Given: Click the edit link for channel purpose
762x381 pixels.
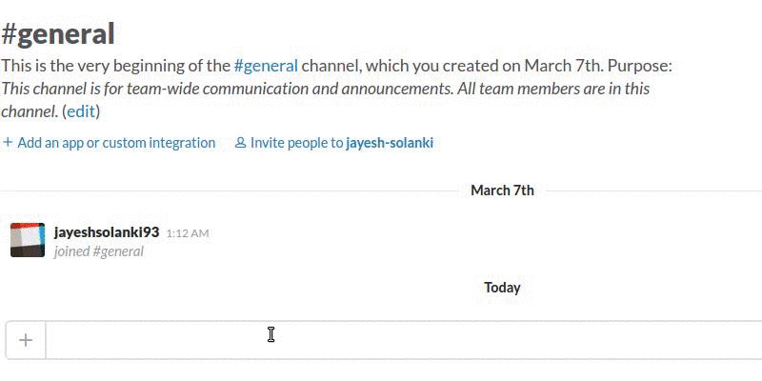Looking at the screenshot, I should coord(81,111).
